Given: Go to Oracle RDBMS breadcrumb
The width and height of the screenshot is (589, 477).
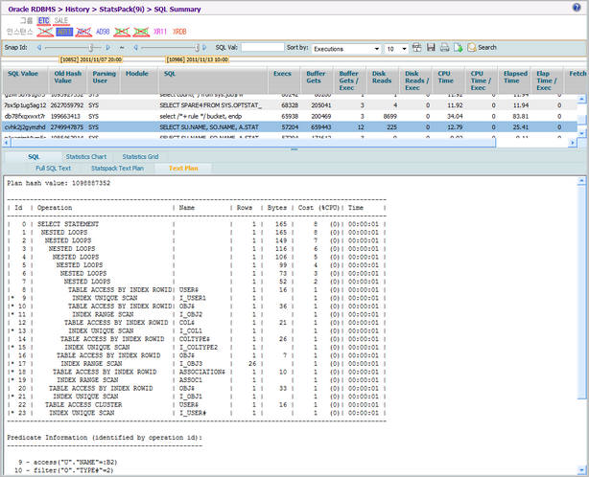Looking at the screenshot, I should pos(32,10).
